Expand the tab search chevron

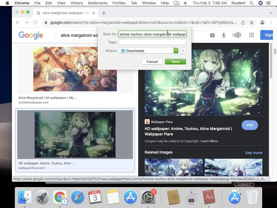coord(271,13)
